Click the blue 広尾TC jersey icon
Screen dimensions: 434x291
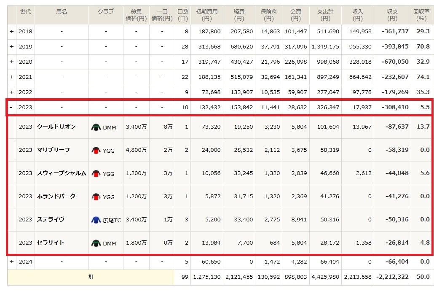(96, 220)
